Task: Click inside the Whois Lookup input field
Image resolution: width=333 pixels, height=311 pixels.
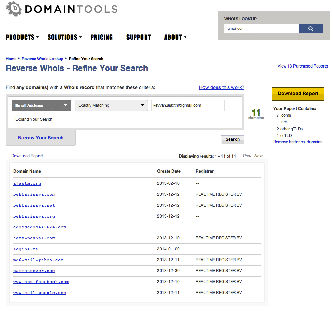Action: coord(261,28)
